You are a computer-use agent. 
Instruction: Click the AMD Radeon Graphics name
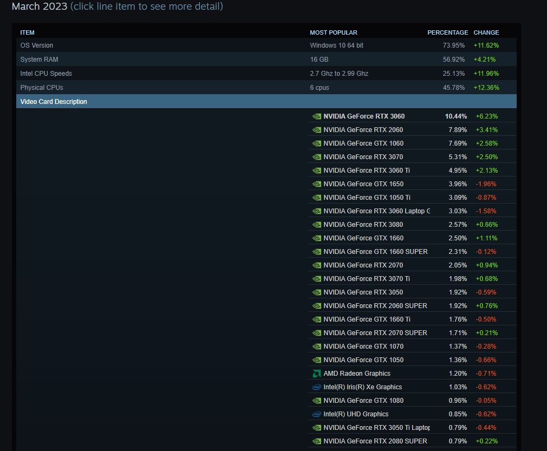tap(357, 374)
